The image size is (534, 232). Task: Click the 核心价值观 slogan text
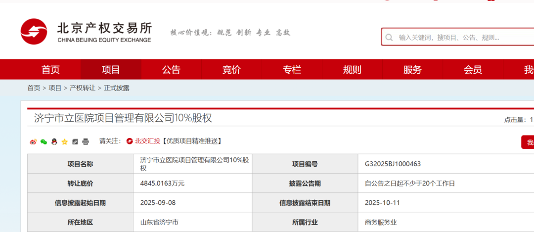tap(230, 33)
